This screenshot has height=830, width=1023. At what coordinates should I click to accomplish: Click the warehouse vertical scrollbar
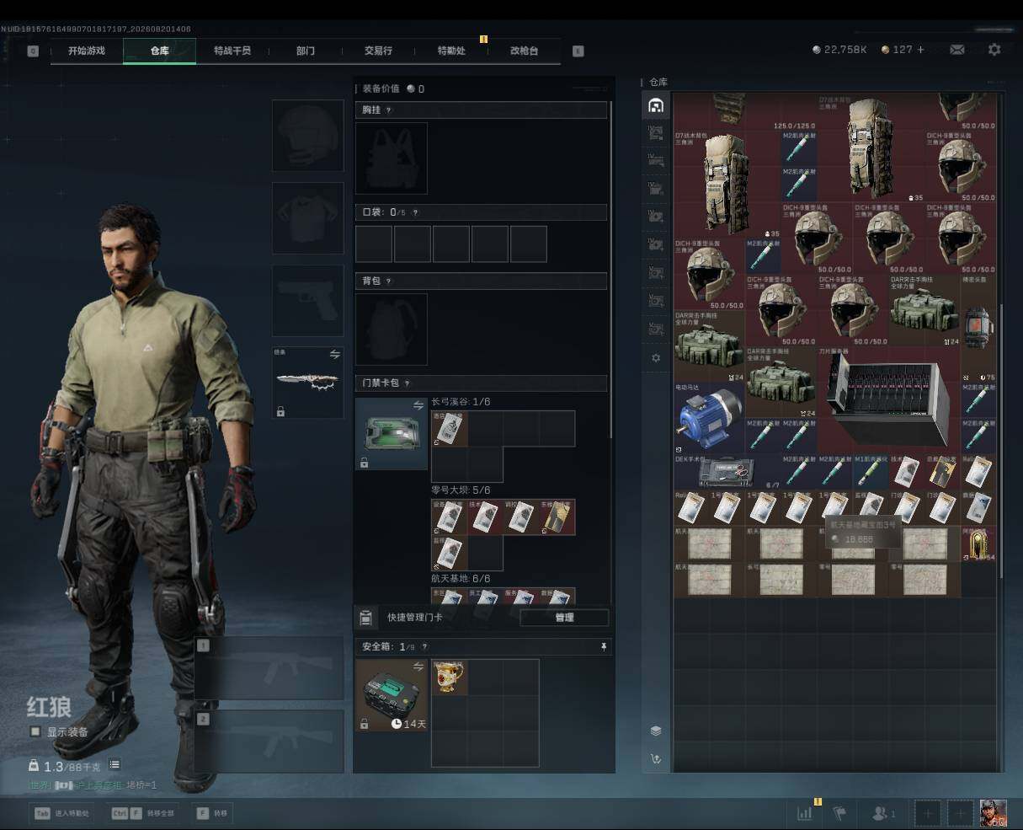click(1001, 442)
